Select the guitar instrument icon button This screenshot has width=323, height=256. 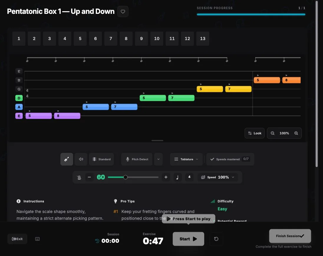(x=67, y=159)
